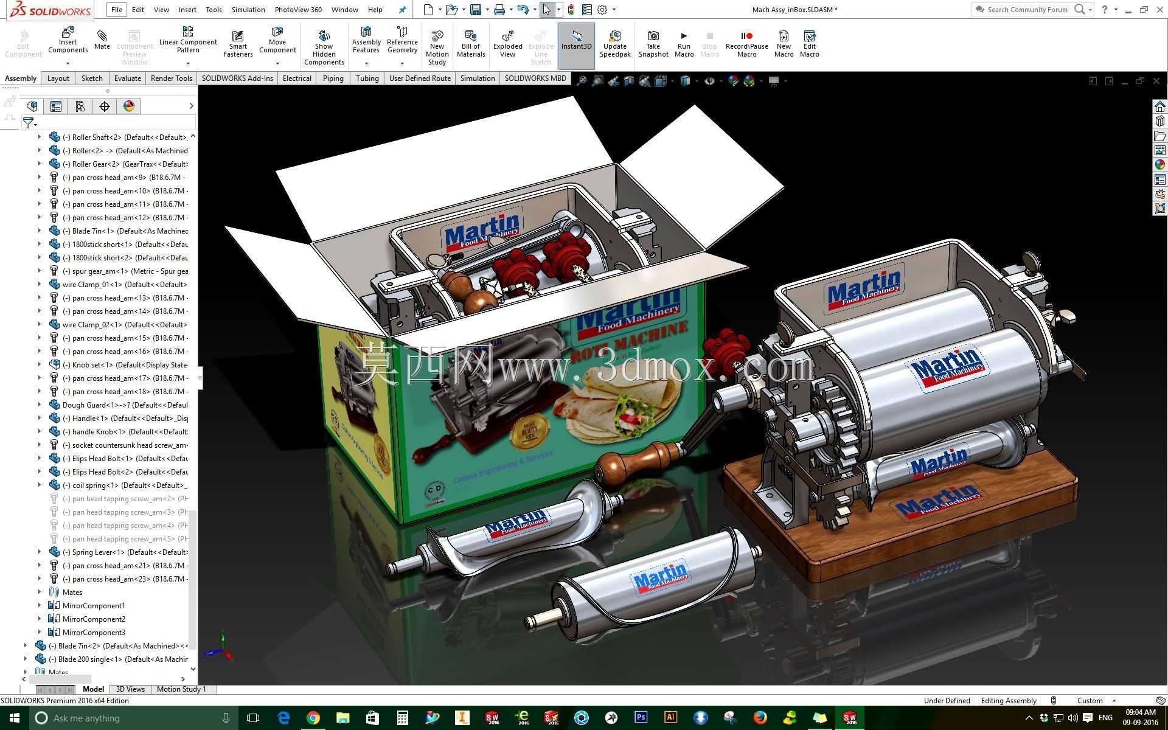Open the DimXpertManager tab icon
This screenshot has width=1168, height=730.
point(105,106)
